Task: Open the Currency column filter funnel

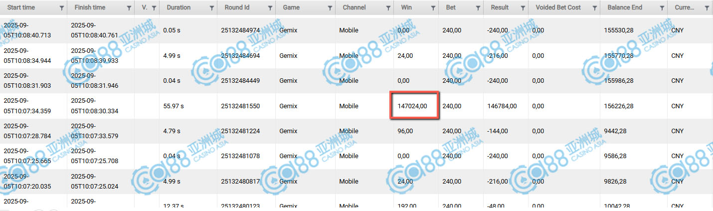Action: click(707, 8)
